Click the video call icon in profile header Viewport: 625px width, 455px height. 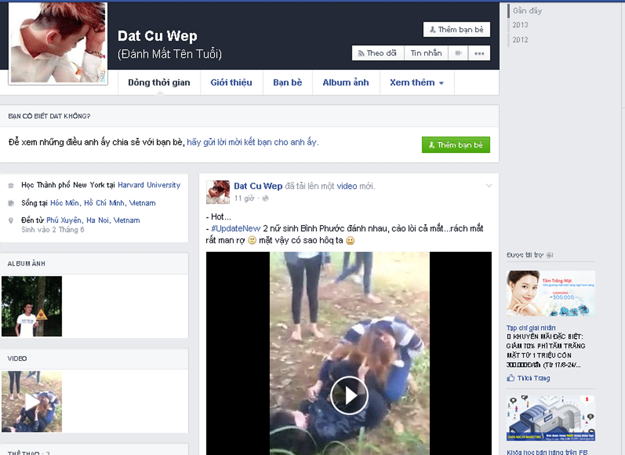click(457, 54)
